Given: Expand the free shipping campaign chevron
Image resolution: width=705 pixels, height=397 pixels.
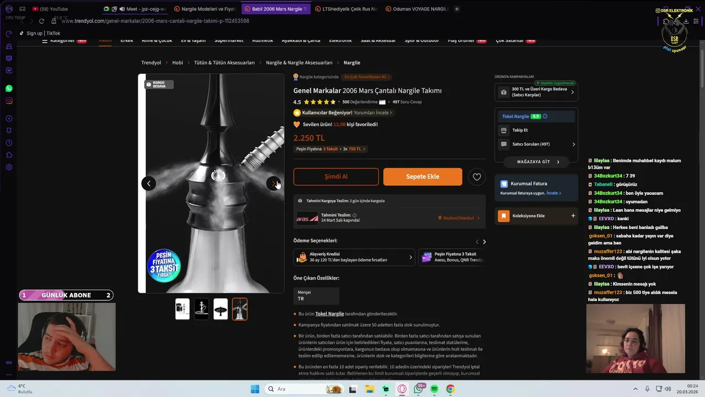Looking at the screenshot, I should 572,92.
